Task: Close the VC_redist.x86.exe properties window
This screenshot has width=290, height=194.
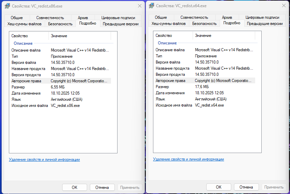Action: pos(140,6)
